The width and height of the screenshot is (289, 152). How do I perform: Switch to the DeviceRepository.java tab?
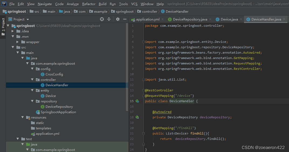coord(190,19)
